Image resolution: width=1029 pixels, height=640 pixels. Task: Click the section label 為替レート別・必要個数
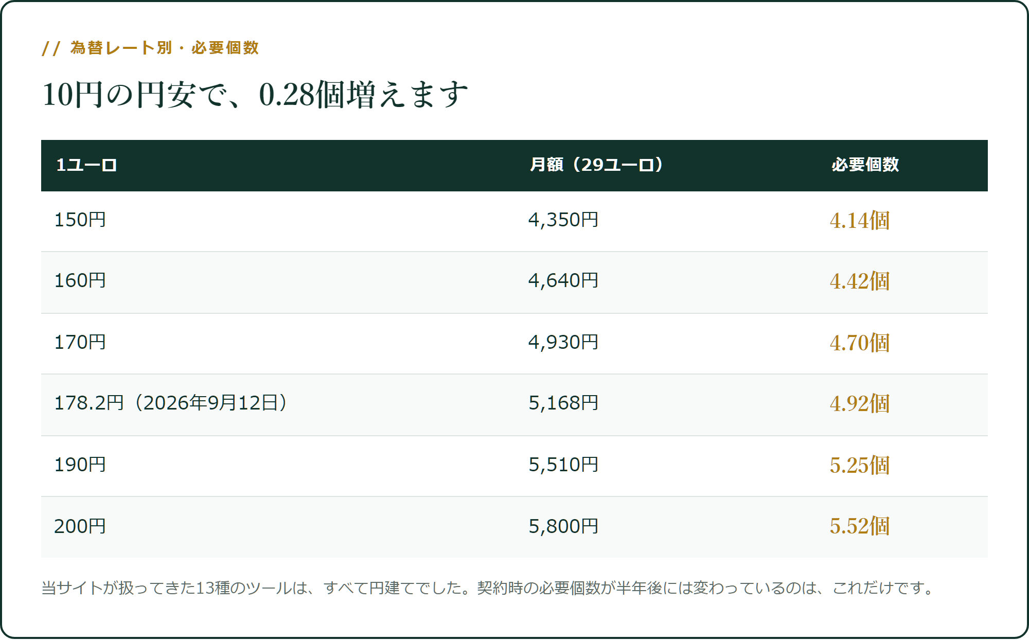(x=150, y=48)
